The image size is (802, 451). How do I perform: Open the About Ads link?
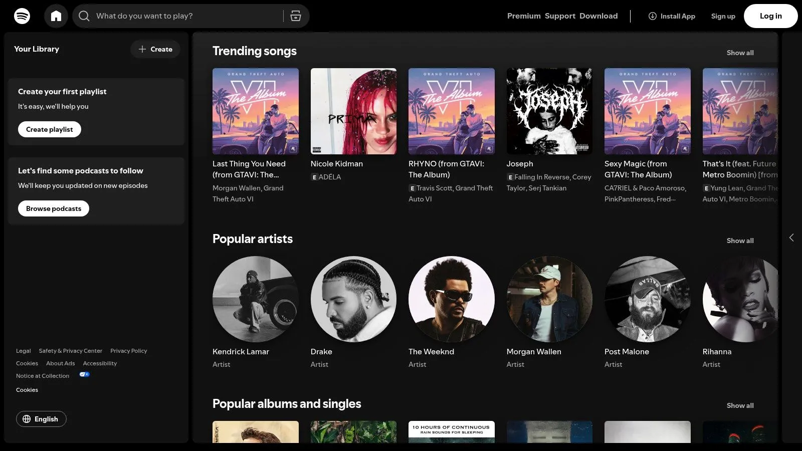tap(61, 363)
